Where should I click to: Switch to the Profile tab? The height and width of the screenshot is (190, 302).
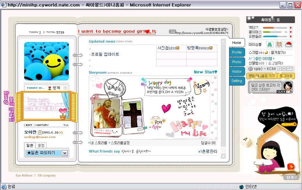[237, 52]
